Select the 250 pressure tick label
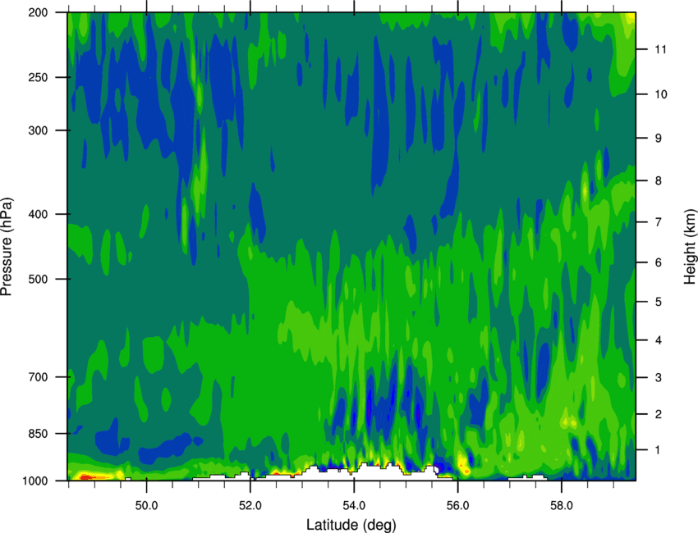The width and height of the screenshot is (698, 533). click(x=38, y=77)
